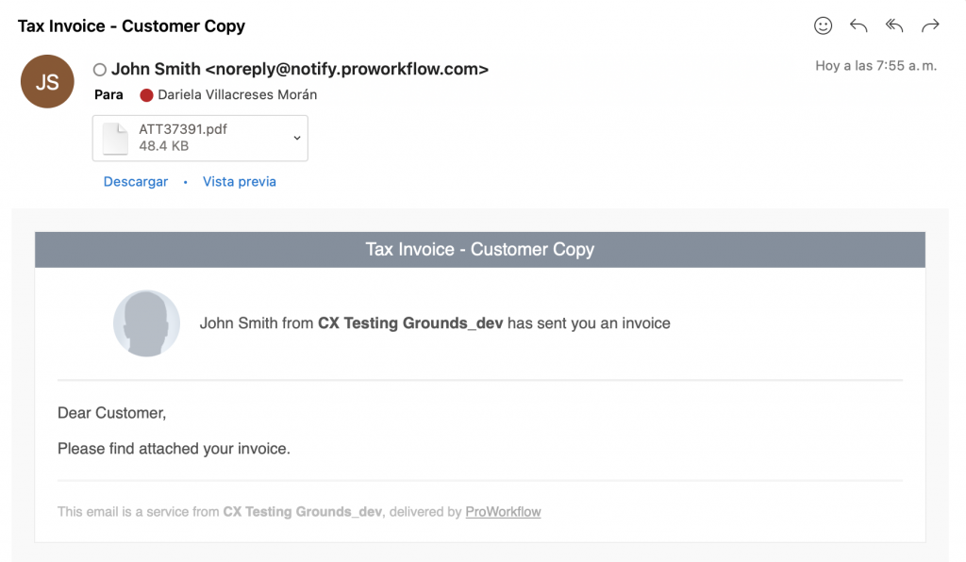Image resolution: width=966 pixels, height=562 pixels.
Task: Click the JS sender avatar circle
Action: [47, 81]
